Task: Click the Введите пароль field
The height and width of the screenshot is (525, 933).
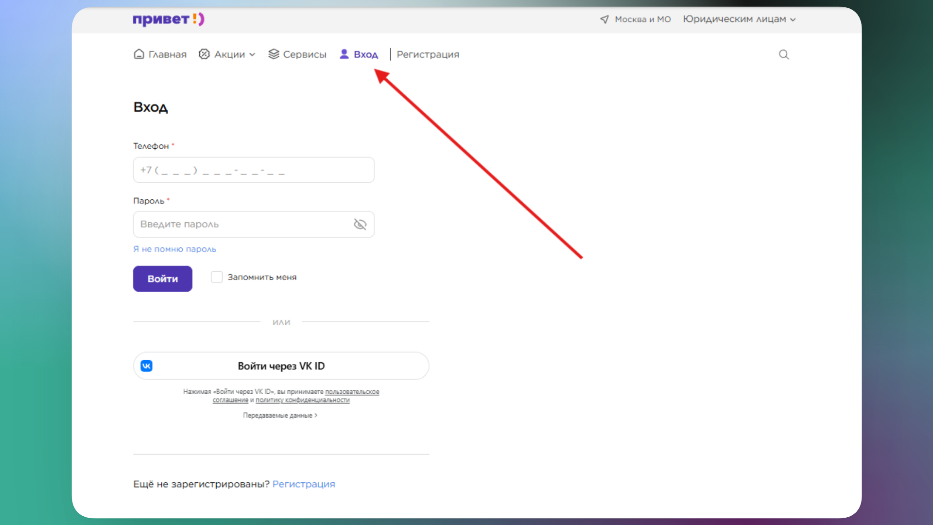Action: [243, 224]
